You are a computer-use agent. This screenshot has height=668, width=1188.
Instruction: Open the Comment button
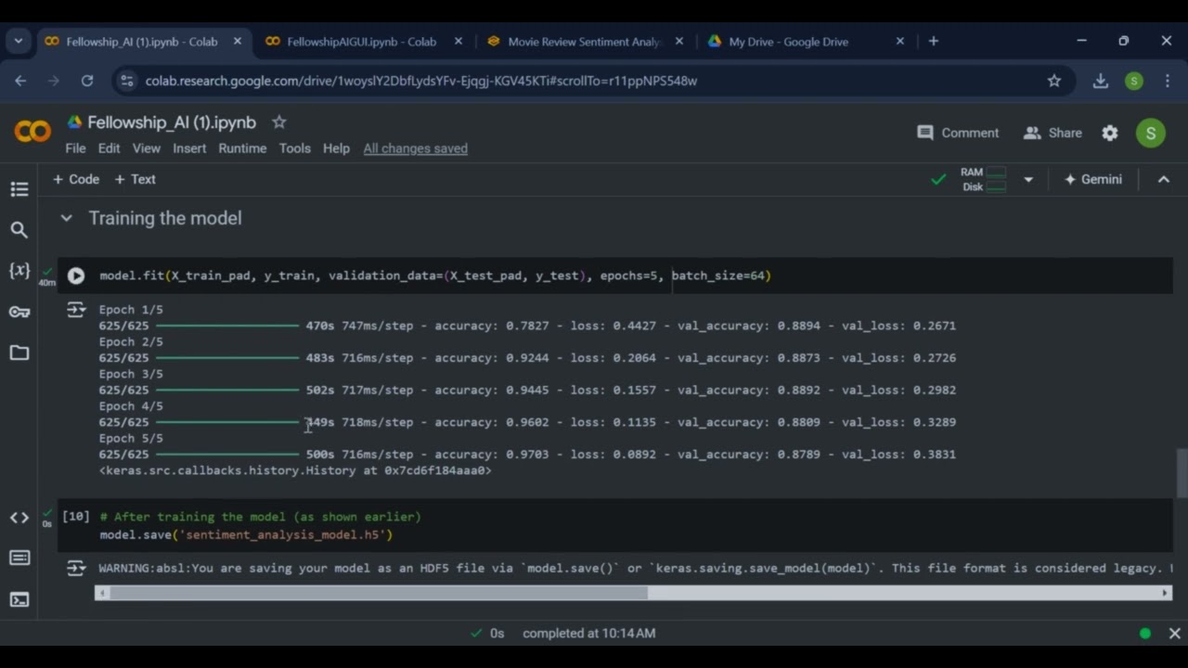point(958,133)
